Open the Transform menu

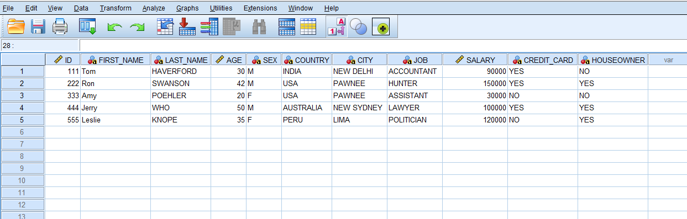tap(116, 8)
